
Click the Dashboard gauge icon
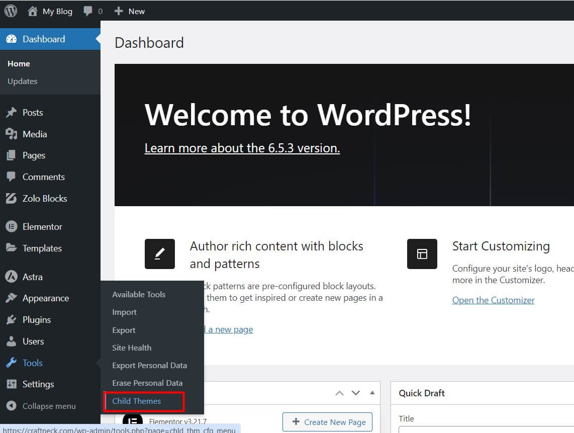tap(12, 39)
